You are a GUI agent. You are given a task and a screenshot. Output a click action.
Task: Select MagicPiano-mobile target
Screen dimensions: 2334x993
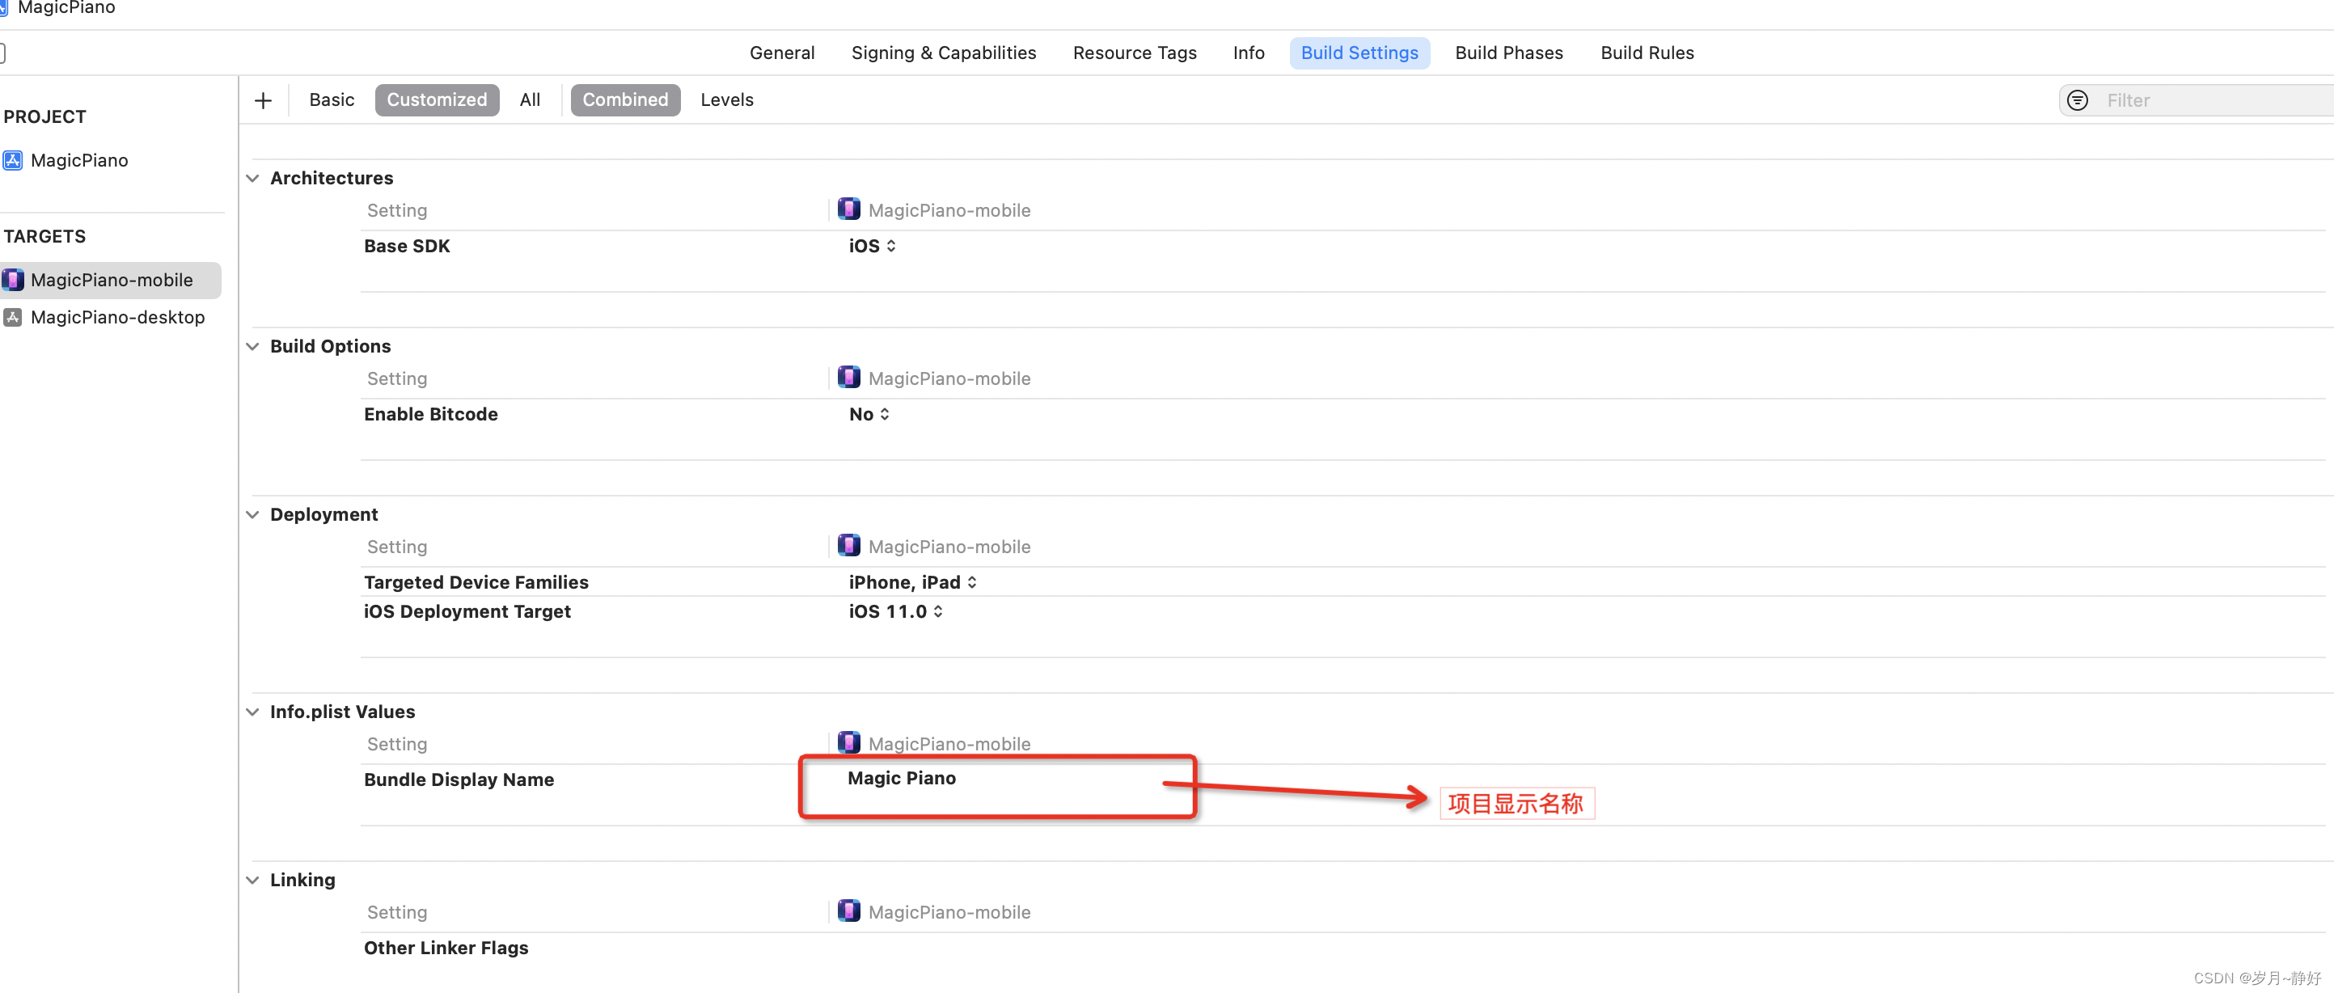(111, 280)
